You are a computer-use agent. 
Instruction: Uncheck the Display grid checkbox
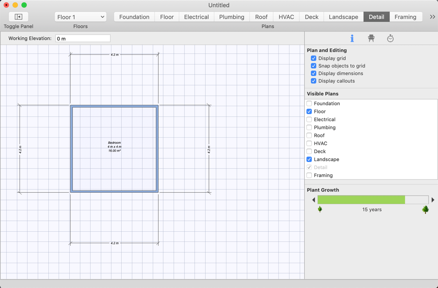[314, 58]
